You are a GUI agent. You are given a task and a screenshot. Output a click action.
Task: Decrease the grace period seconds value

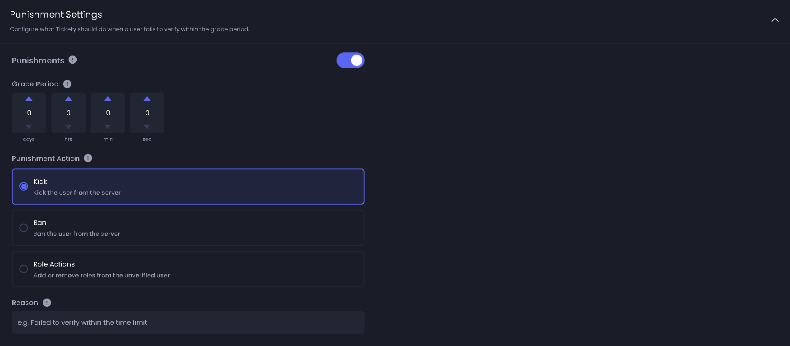click(x=147, y=126)
